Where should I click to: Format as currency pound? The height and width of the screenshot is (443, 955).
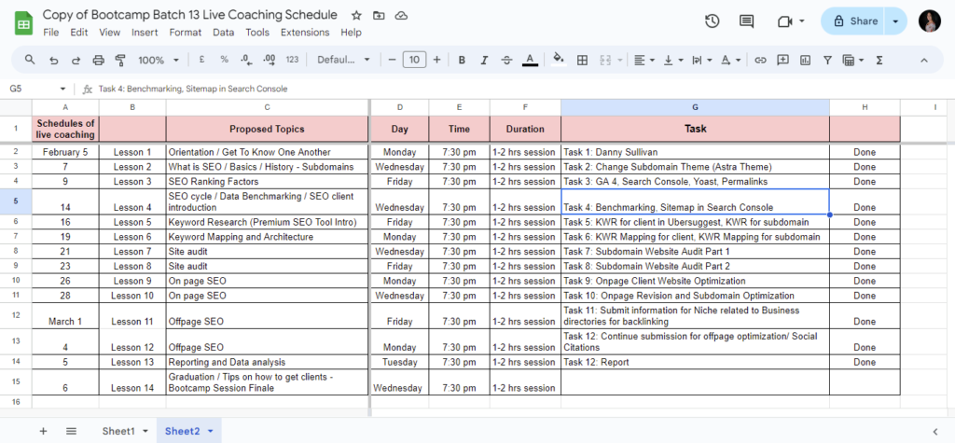point(201,60)
